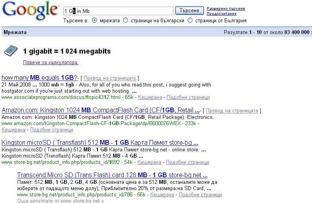
Task: Open the Kingston microSD 512 MB - 1 GB result
Action: (x=100, y=142)
